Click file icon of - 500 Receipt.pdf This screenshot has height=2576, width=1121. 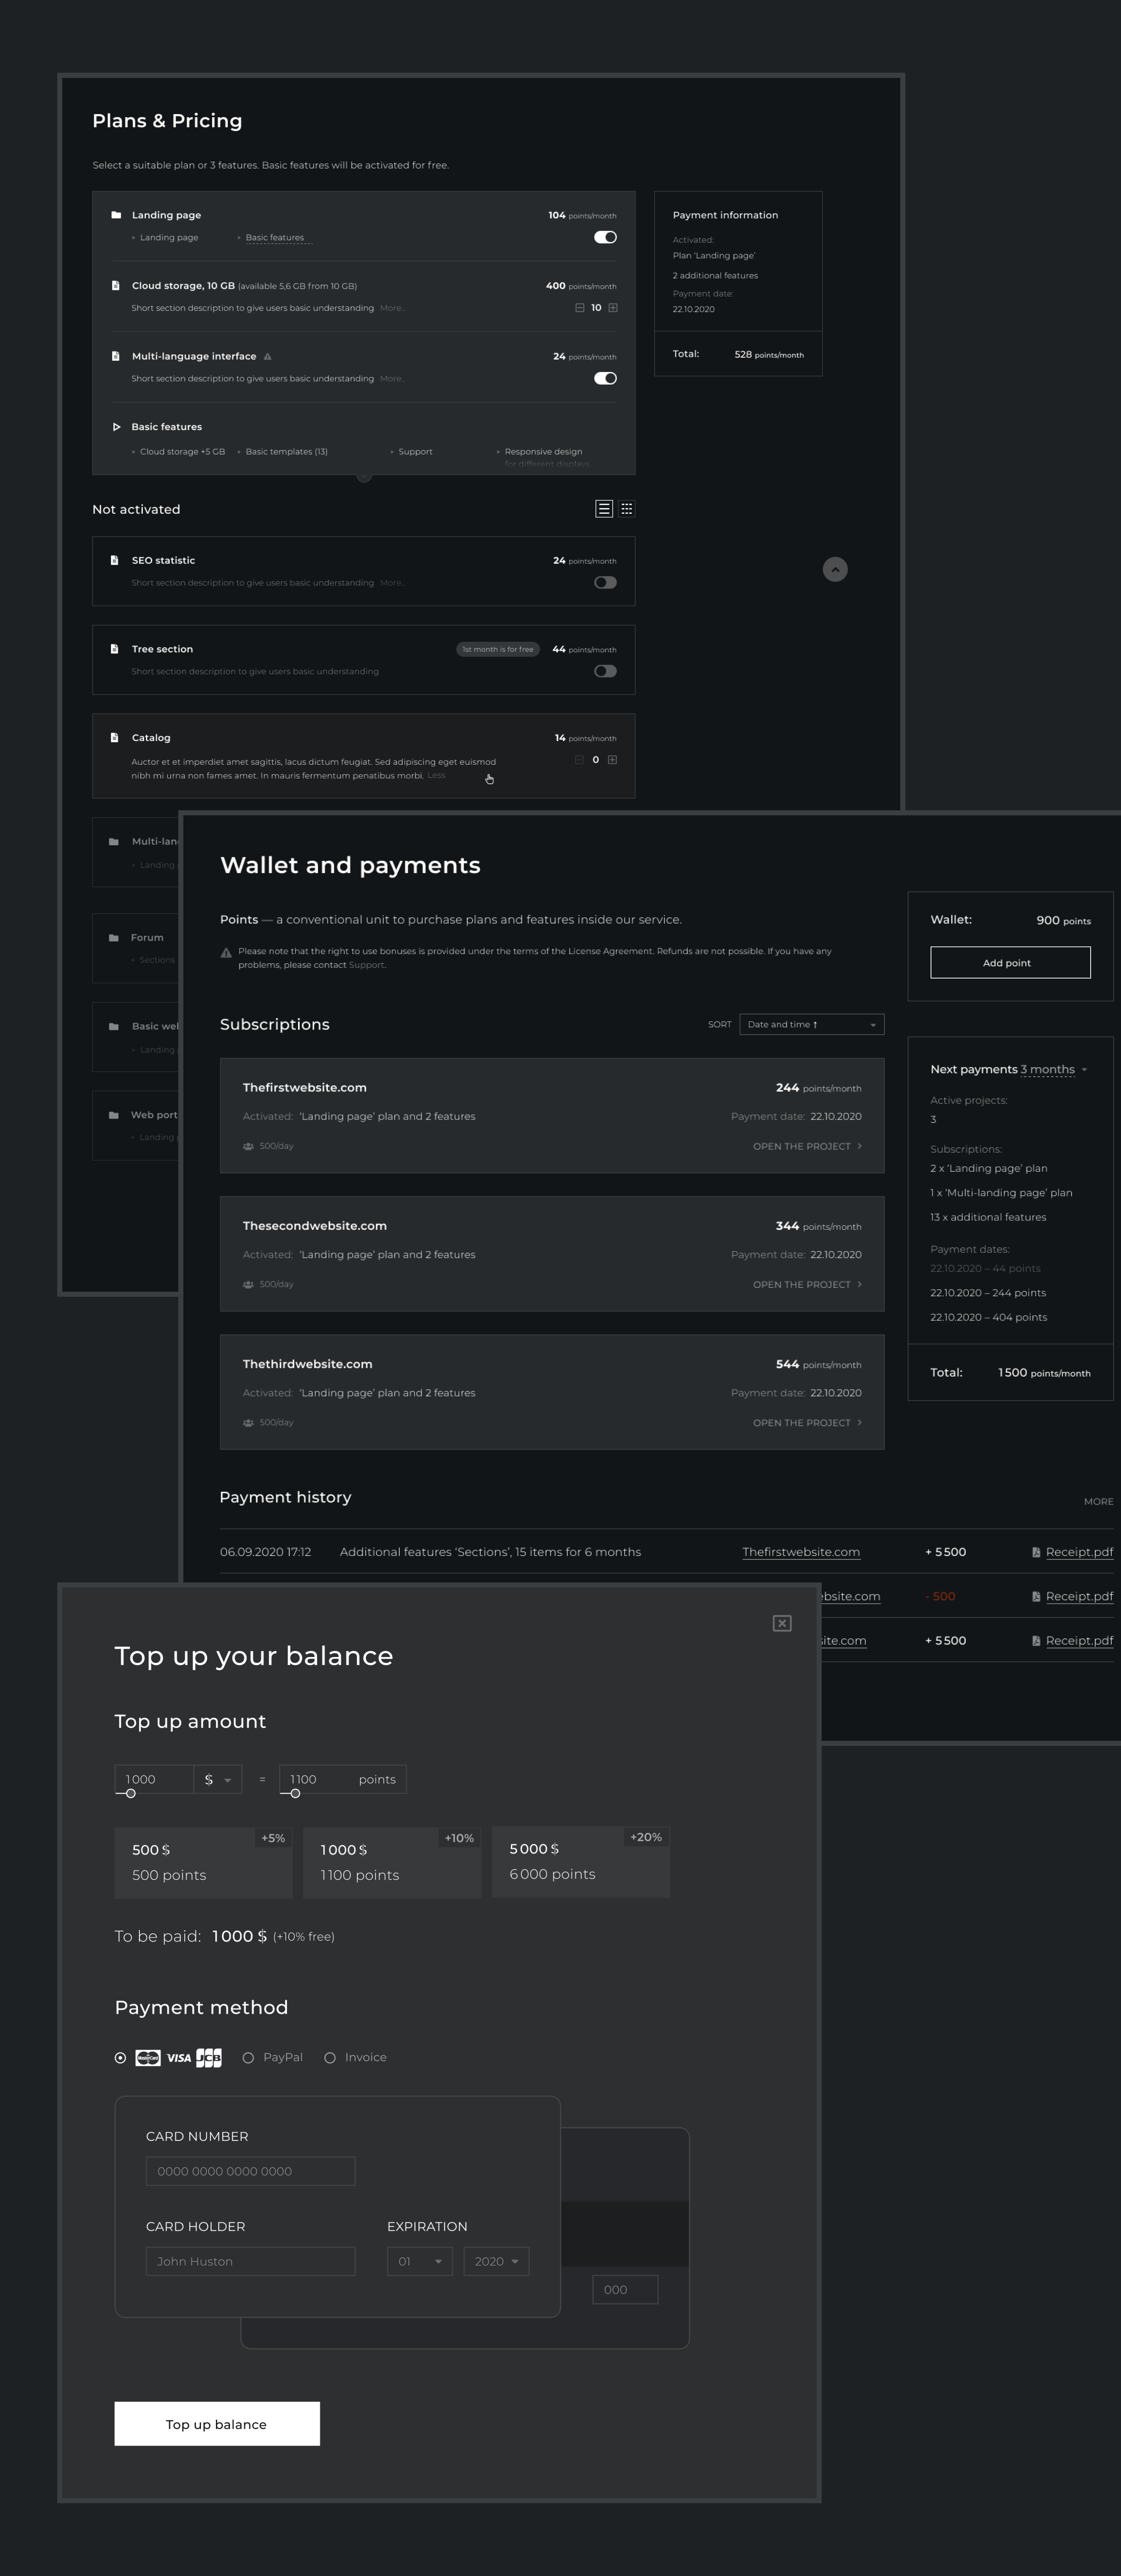tap(1036, 1596)
